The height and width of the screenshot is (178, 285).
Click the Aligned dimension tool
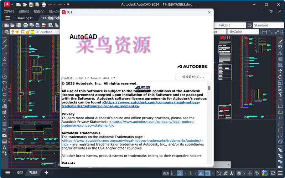(x=271, y=32)
